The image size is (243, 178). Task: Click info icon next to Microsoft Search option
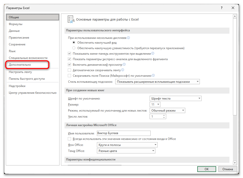click(x=153, y=75)
